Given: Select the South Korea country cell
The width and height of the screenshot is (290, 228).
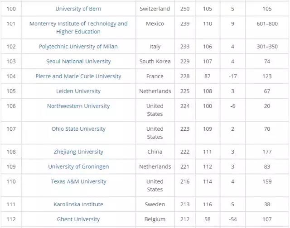Looking at the screenshot, I should point(155,61).
